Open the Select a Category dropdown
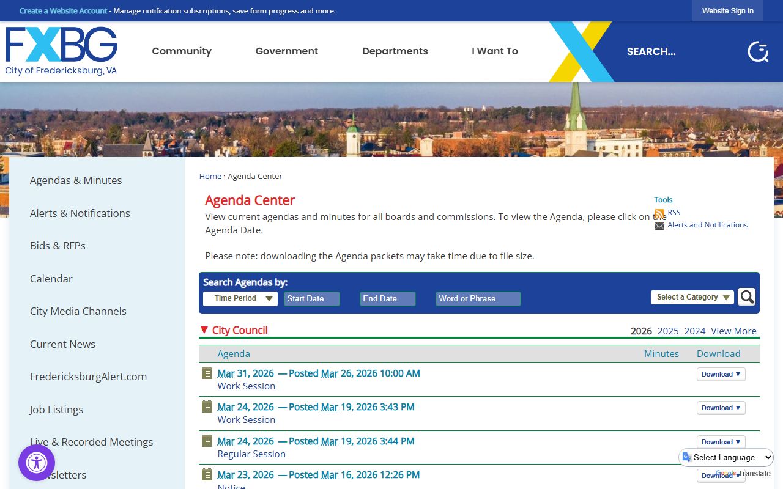 click(692, 297)
